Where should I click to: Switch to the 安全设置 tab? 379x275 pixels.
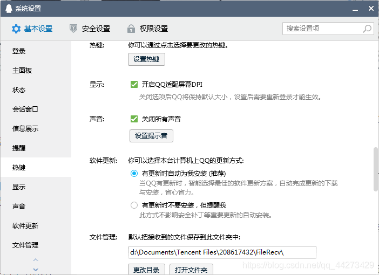click(90, 29)
